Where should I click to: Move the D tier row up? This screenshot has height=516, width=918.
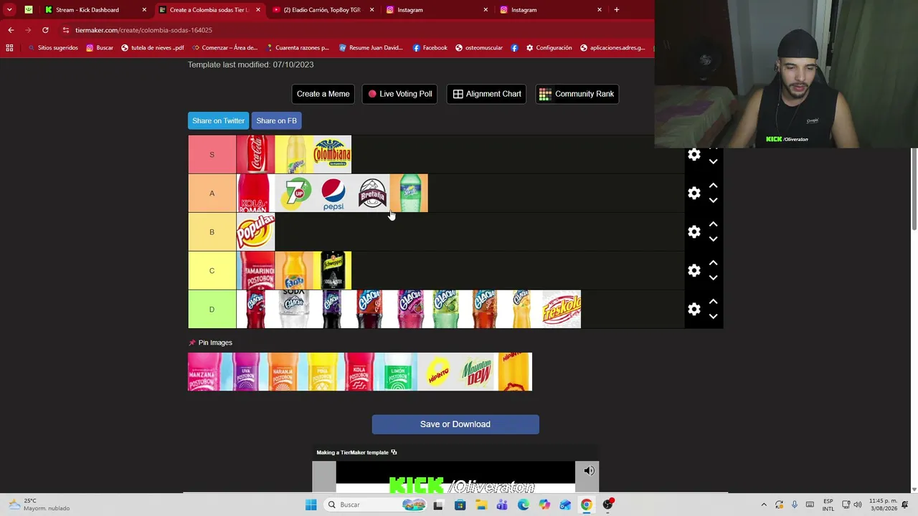click(x=713, y=302)
